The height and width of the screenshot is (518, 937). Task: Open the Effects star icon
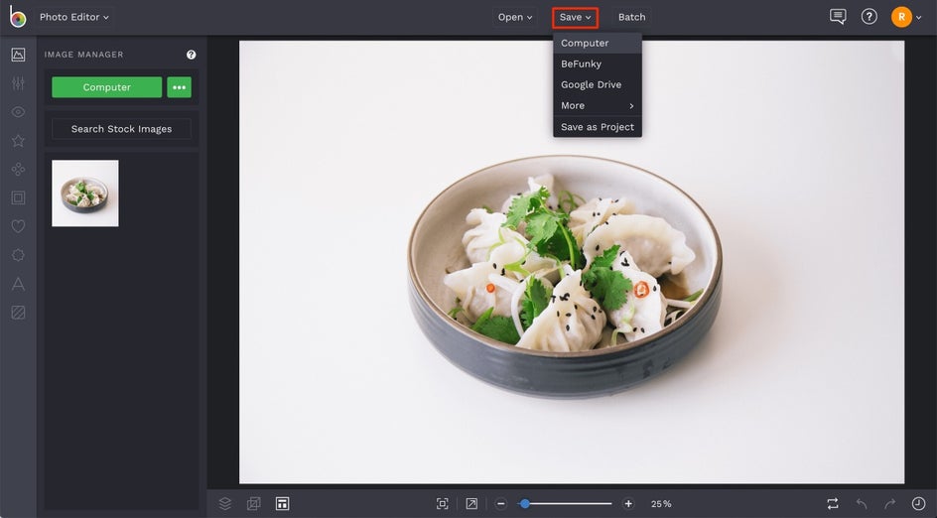click(x=18, y=140)
